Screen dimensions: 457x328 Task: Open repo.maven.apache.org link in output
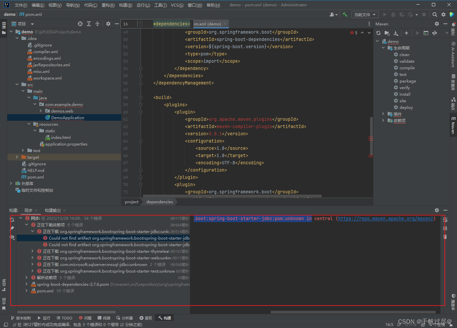385,218
